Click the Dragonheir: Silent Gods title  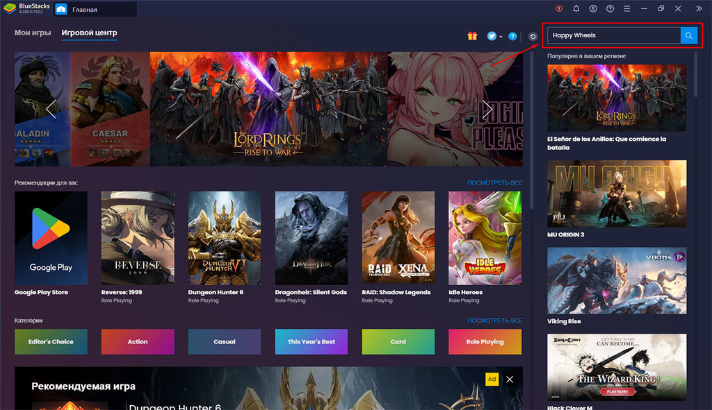[311, 292]
